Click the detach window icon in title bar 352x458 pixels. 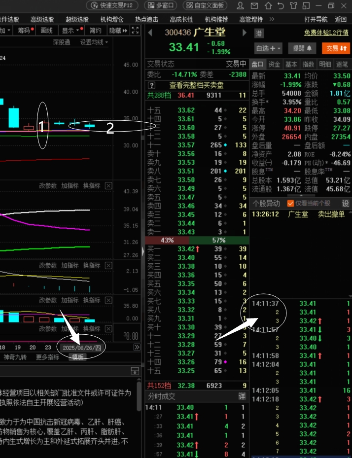pos(306,5)
